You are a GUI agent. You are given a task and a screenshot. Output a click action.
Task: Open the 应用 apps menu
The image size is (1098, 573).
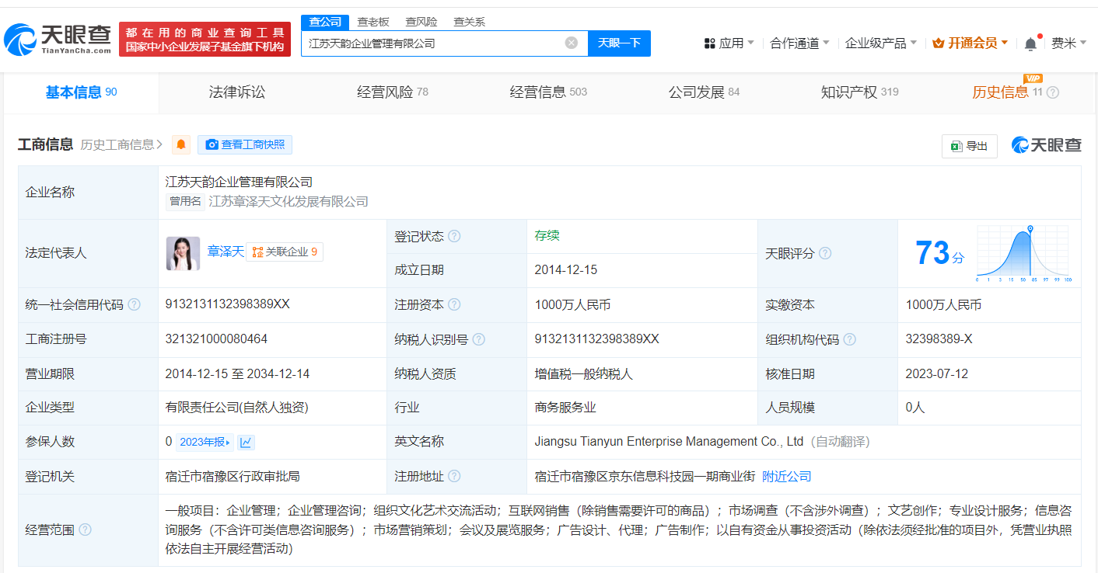coord(729,43)
